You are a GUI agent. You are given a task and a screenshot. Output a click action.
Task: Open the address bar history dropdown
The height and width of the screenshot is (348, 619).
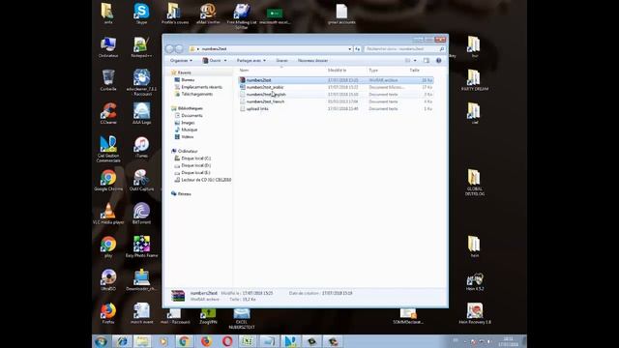(350, 49)
